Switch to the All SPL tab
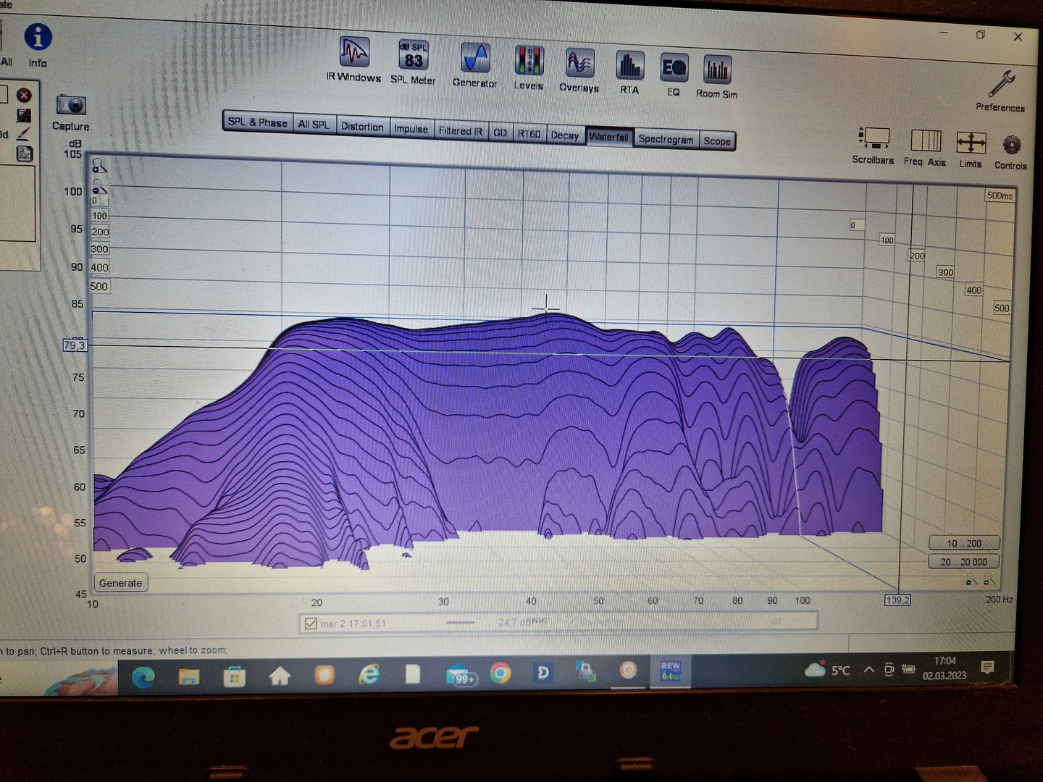1043x782 pixels. tap(314, 124)
